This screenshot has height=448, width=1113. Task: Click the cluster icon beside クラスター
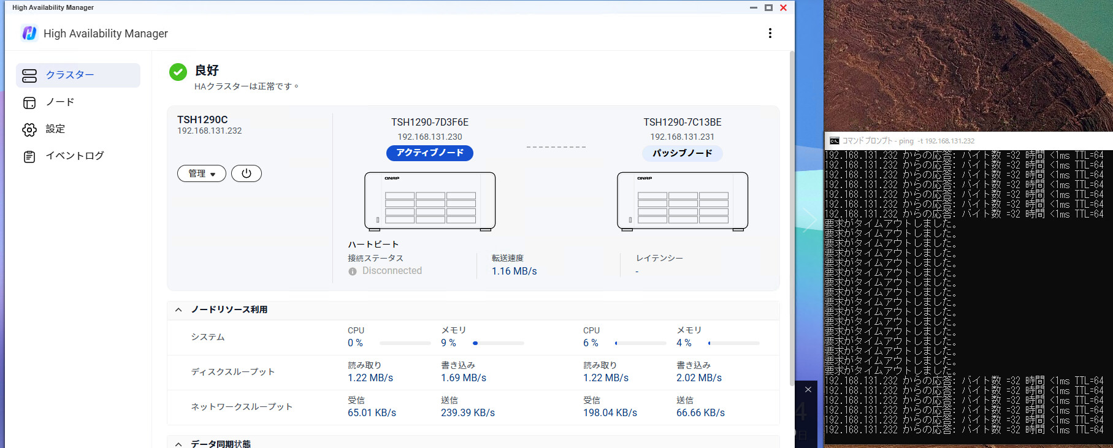(29, 75)
